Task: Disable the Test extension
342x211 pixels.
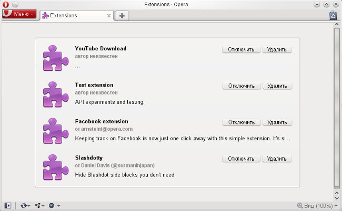Action: point(241,86)
